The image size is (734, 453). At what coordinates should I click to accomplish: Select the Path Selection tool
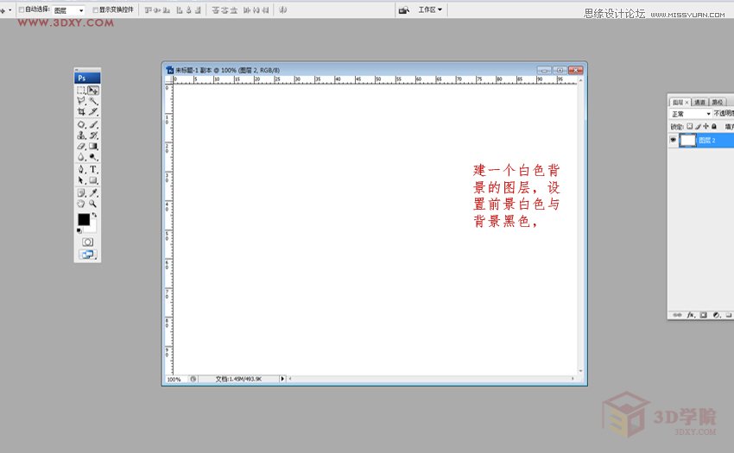click(81, 180)
